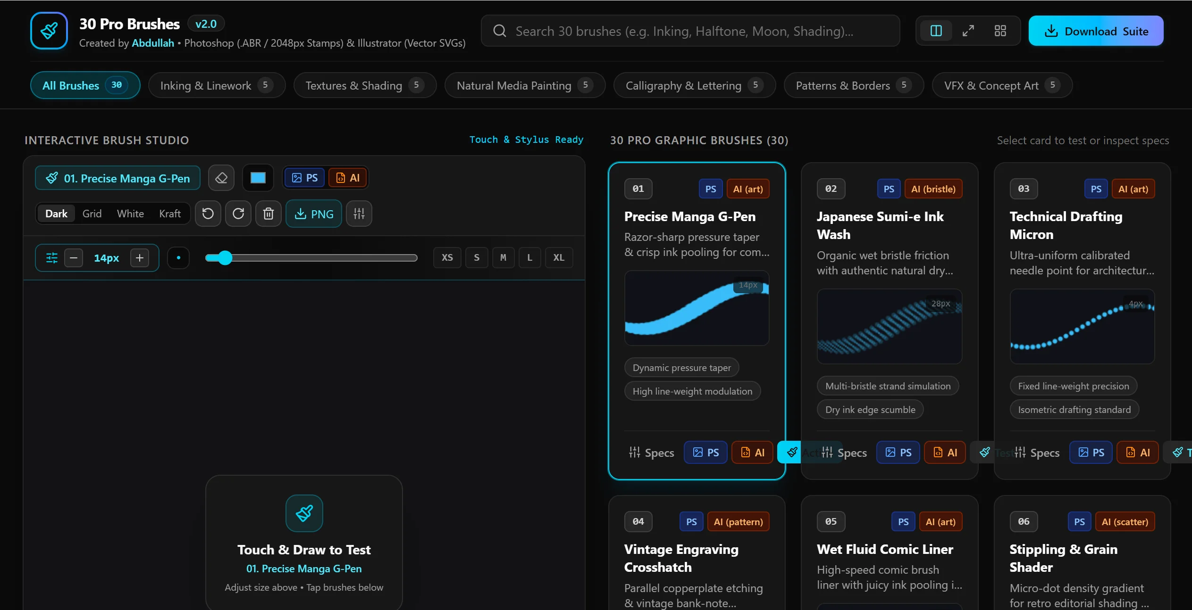Select Japanese Sumi-e Ink Wash stroke preview
This screenshot has width=1192, height=610.
click(x=889, y=326)
